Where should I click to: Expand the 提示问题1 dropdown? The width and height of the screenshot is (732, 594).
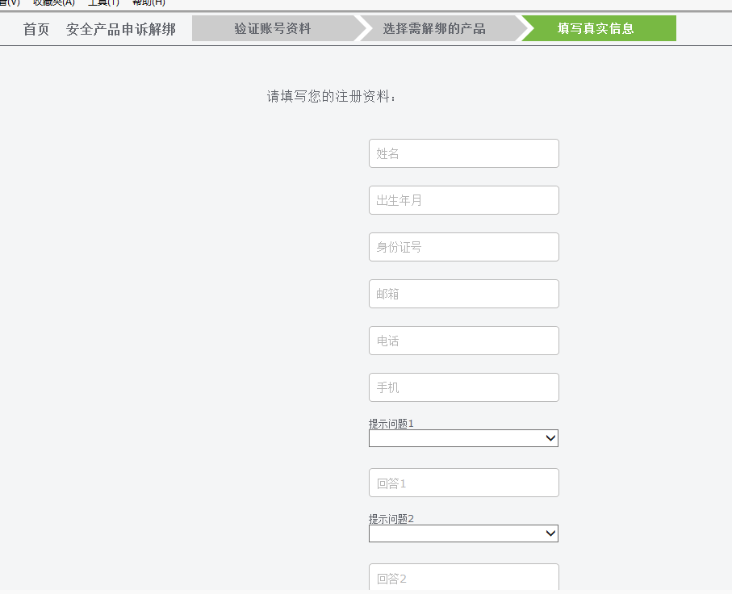click(463, 438)
